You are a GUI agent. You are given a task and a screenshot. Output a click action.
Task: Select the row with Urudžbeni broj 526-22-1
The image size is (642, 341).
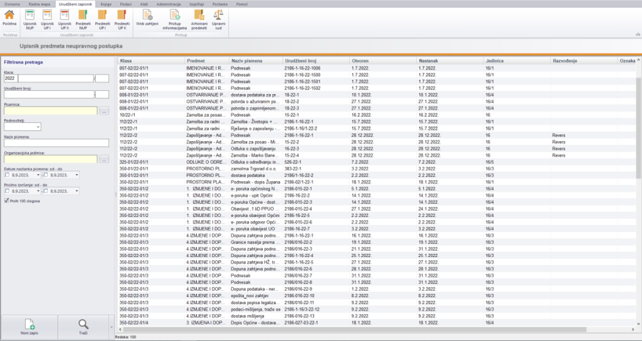click(x=377, y=162)
